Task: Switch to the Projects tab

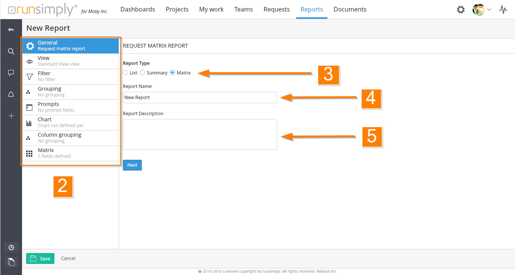Action: 177,10
